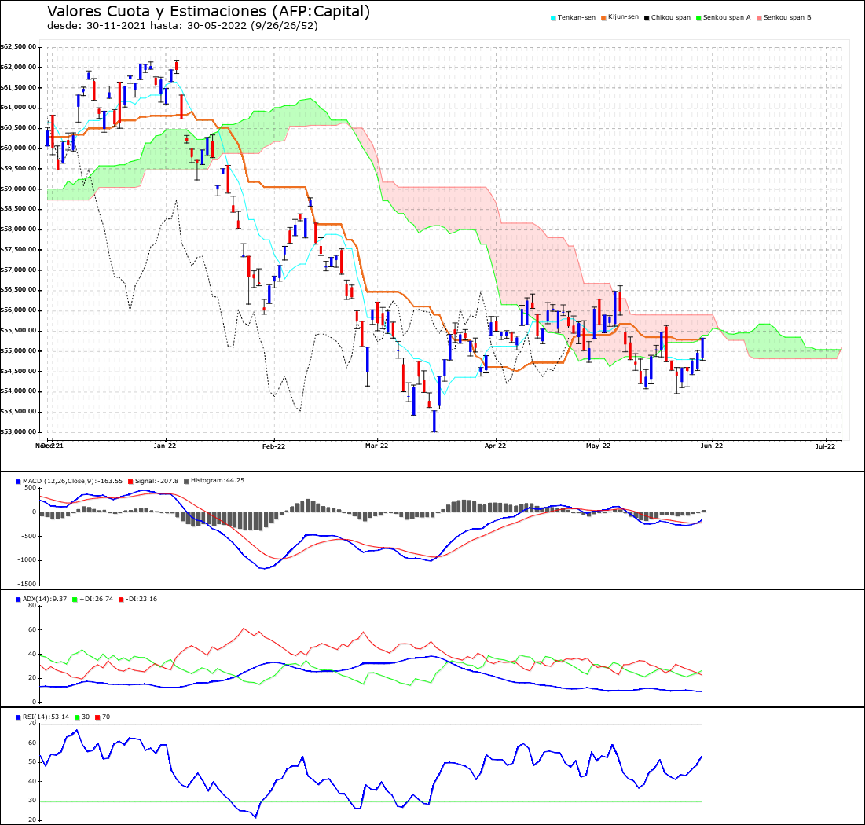Click the ADX axis 60 label
This screenshot has height=825, width=865.
coord(32,629)
